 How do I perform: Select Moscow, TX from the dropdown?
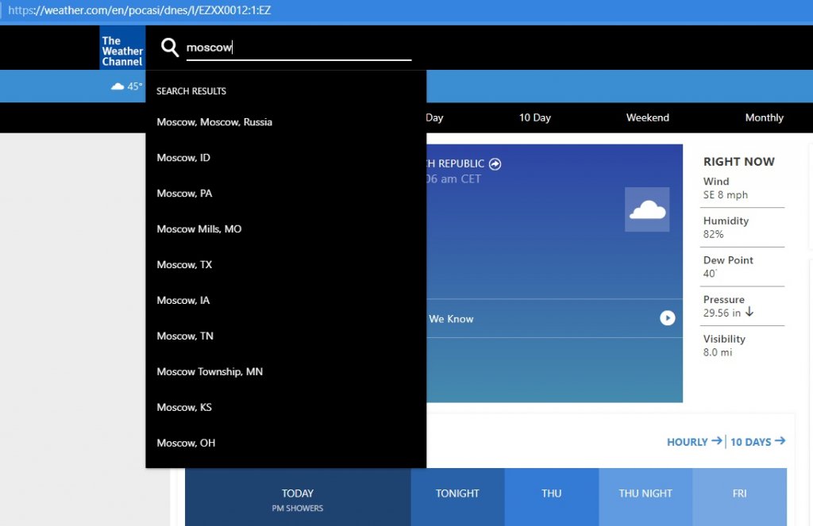point(184,265)
